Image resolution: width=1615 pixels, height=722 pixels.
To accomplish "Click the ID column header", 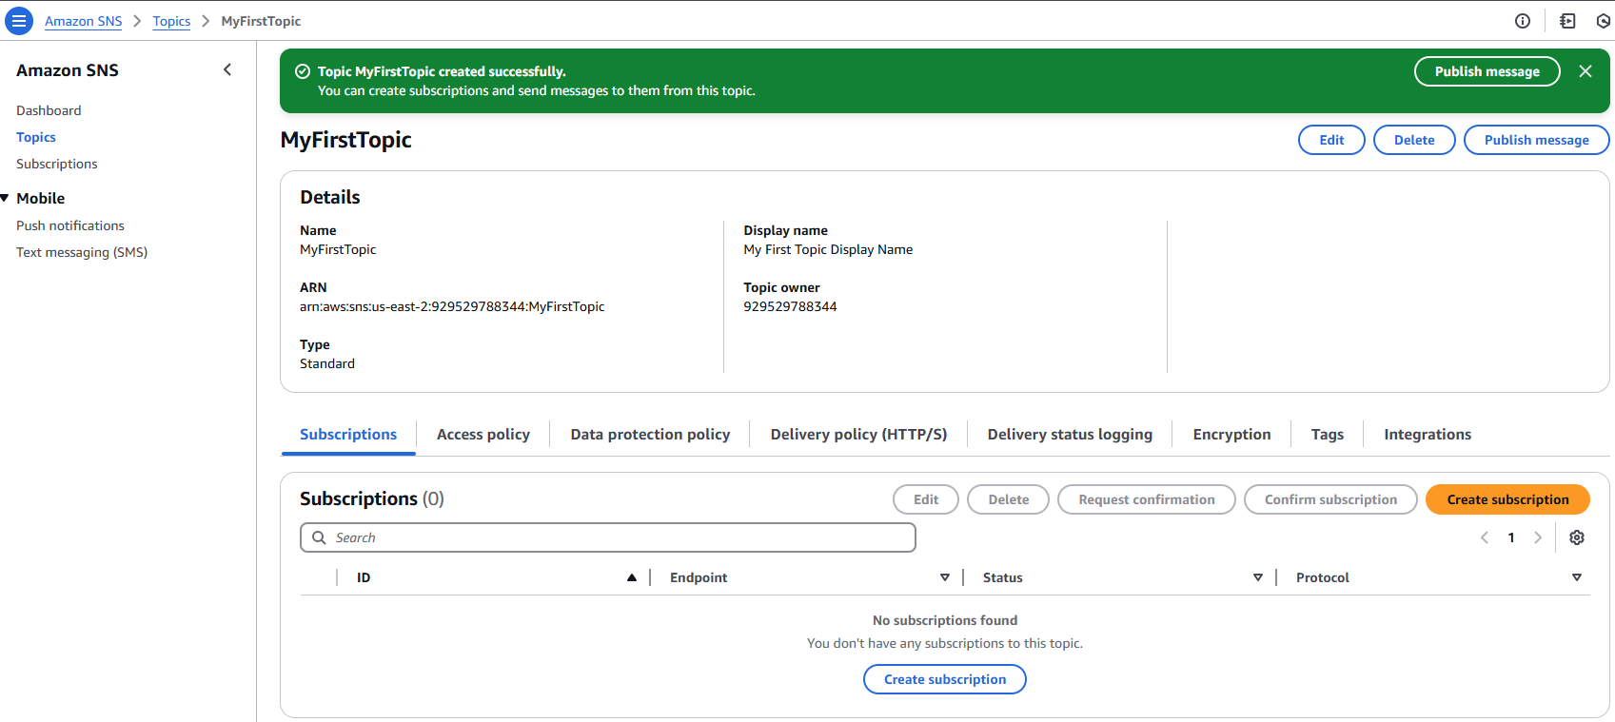I will tap(364, 577).
